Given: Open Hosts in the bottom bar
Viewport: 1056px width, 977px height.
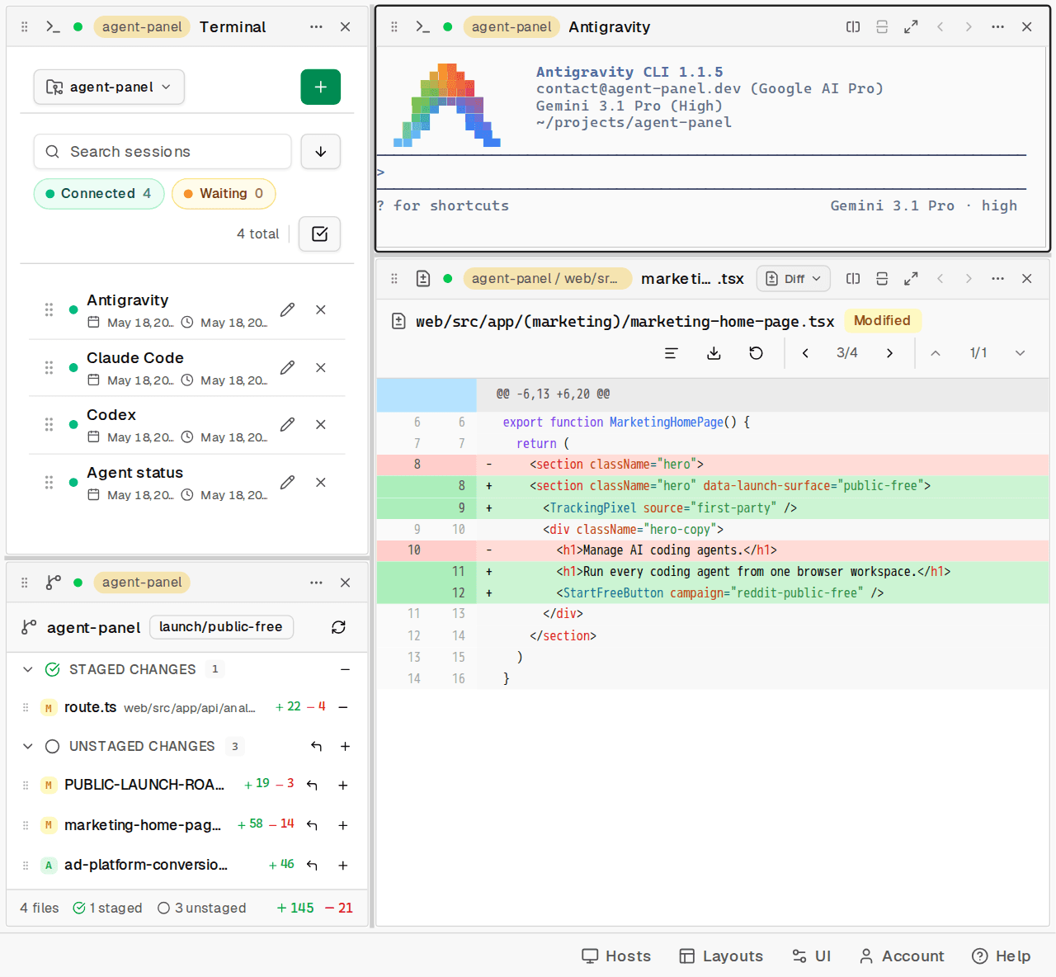Looking at the screenshot, I should click(616, 956).
